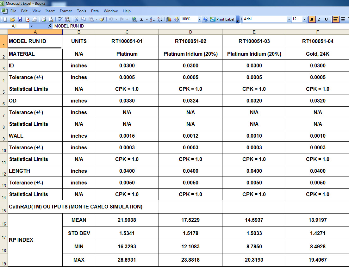Open the Research binoculars tool
The height and width of the screenshot is (267, 349).
[67, 19]
